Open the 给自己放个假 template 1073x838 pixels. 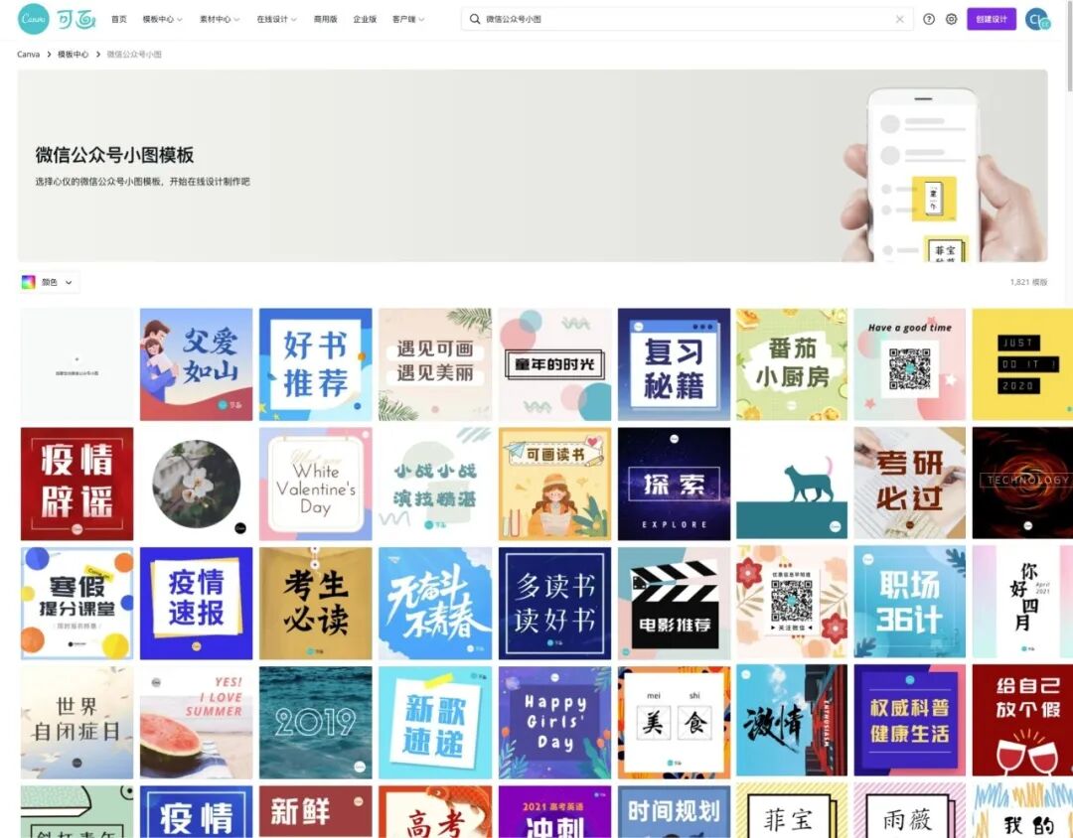click(1022, 720)
